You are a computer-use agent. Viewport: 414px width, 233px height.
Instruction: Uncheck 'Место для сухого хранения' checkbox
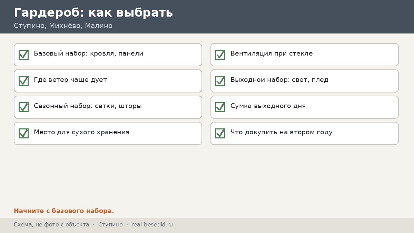(x=23, y=133)
